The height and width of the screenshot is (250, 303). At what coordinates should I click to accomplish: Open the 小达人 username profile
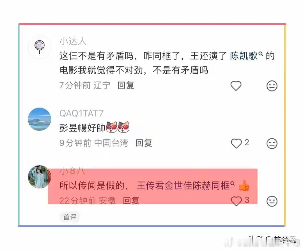click(73, 41)
